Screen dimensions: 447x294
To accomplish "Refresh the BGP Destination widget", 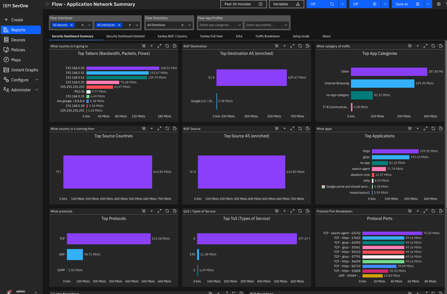I will pos(300,46).
